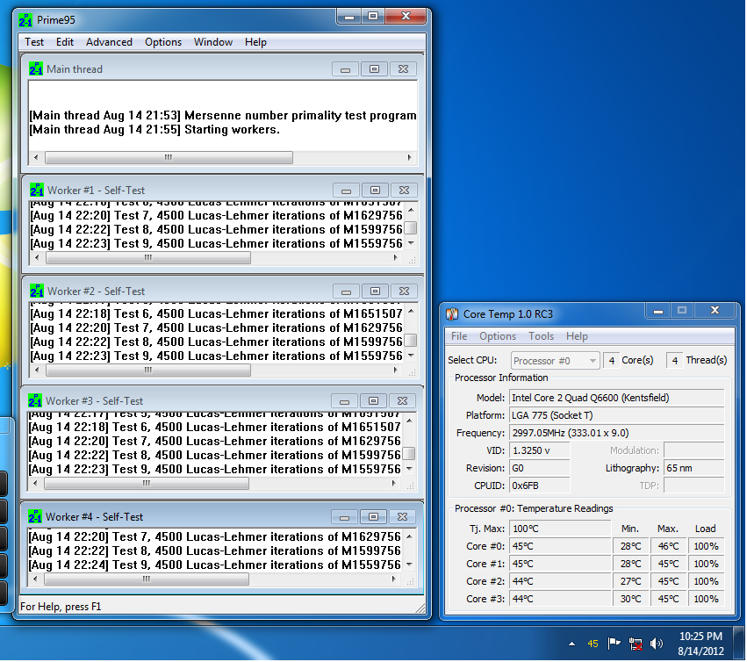Click the Worker #4 window icon
Screen dimensions: 747x662
pyautogui.click(x=35, y=516)
